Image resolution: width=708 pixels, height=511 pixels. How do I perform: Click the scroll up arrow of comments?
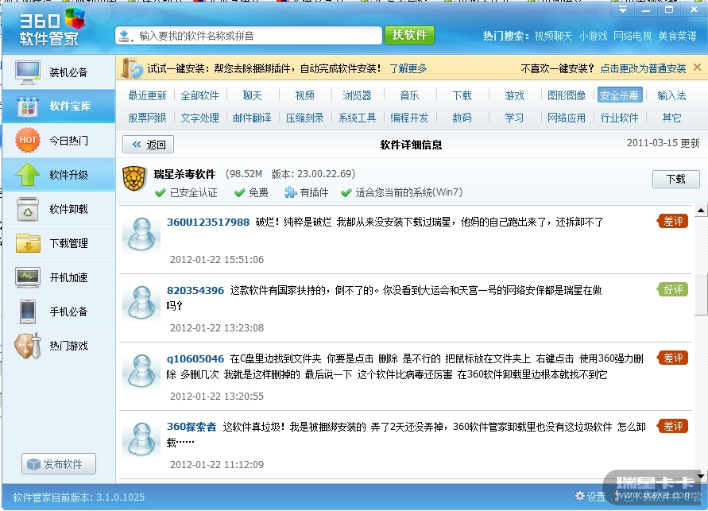(701, 211)
